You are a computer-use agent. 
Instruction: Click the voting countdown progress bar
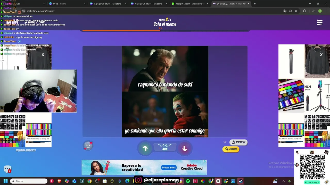pos(165,30)
